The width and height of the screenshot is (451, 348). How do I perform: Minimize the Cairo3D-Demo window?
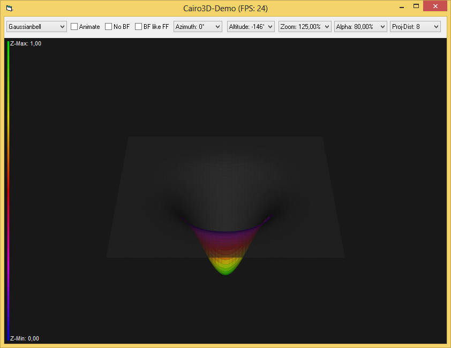[x=401, y=6]
